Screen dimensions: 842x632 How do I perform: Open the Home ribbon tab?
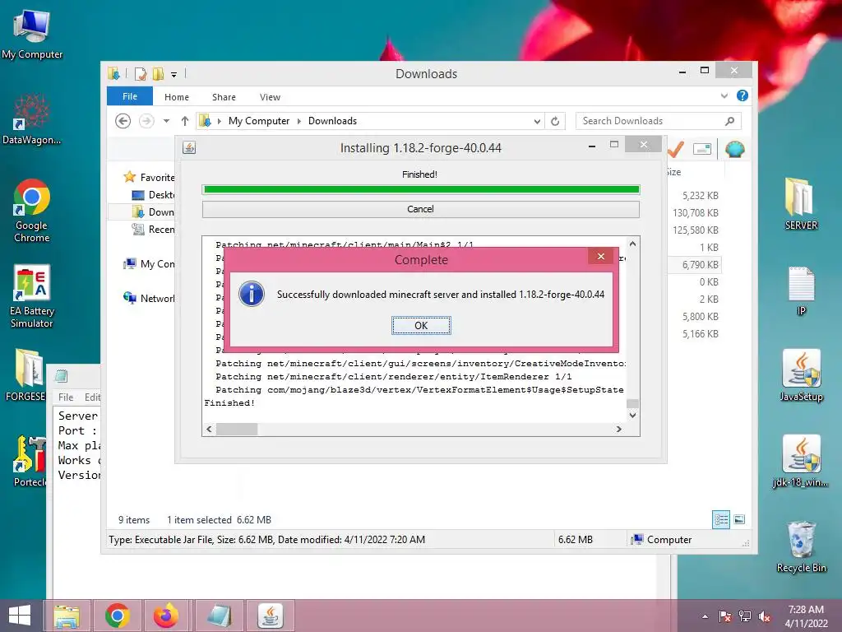click(177, 97)
